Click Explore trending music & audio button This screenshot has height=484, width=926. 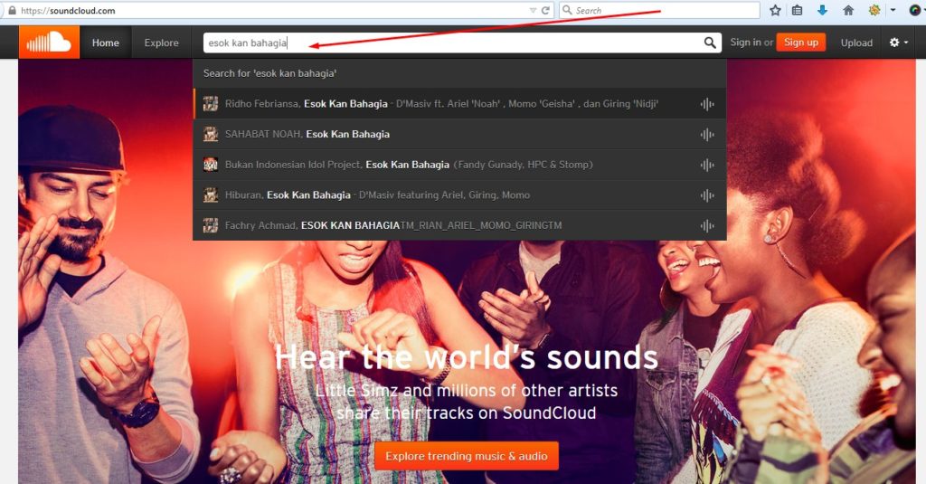467,456
